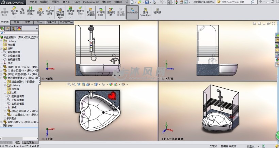Open Bill of Materials (材料明细表)
279x148 pixels.
click(x=101, y=12)
